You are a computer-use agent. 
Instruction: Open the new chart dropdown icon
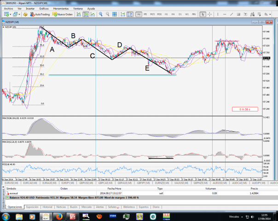[x=6, y=14]
